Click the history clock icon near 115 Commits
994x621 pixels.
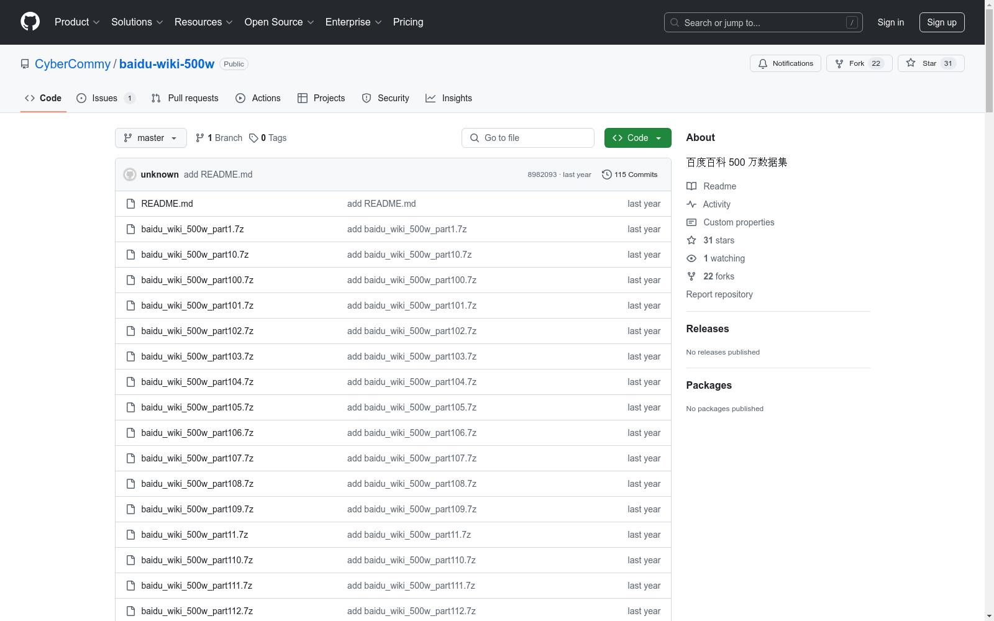(x=607, y=175)
